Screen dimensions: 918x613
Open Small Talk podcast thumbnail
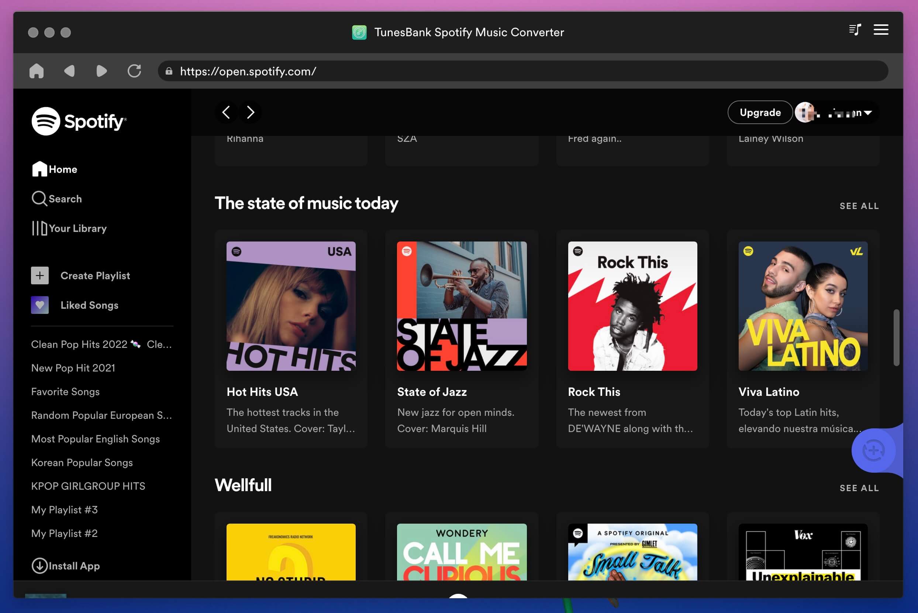tap(632, 552)
